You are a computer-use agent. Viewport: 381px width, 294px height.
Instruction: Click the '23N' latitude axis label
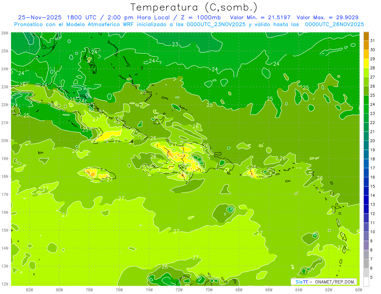tap(5, 87)
